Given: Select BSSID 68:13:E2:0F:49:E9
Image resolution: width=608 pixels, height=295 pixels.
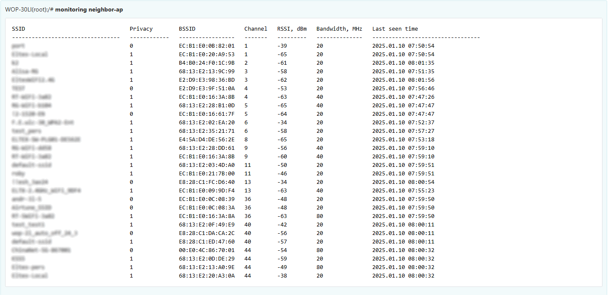Looking at the screenshot, I should click(x=207, y=225).
